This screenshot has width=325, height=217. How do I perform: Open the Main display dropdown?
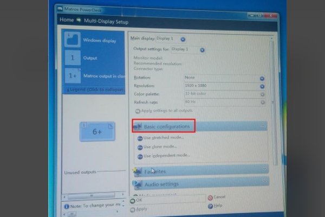click(183, 39)
